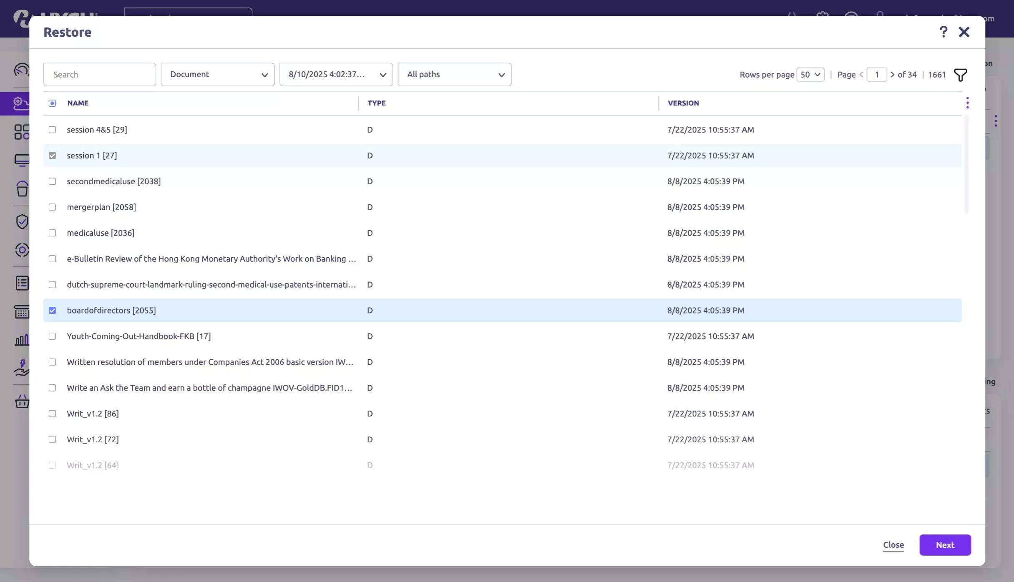Expand the All paths dropdown
This screenshot has height=582, width=1014.
454,74
